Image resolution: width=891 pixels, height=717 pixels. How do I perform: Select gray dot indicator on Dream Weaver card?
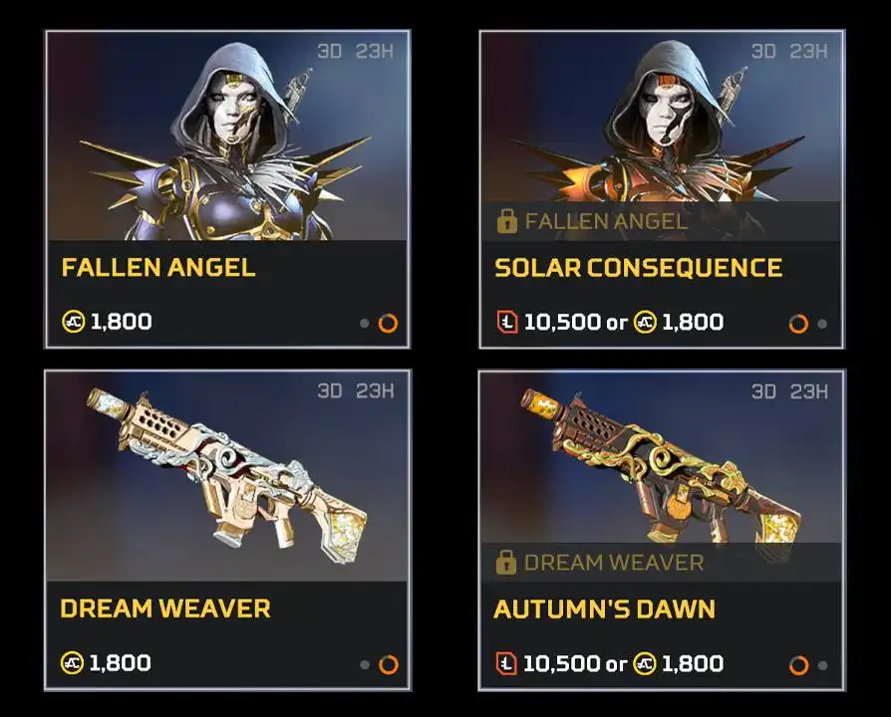(x=365, y=664)
